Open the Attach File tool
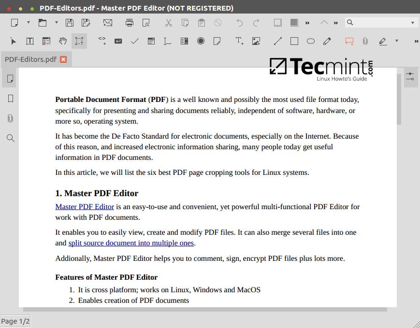This screenshot has width=420, height=328. [x=365, y=41]
